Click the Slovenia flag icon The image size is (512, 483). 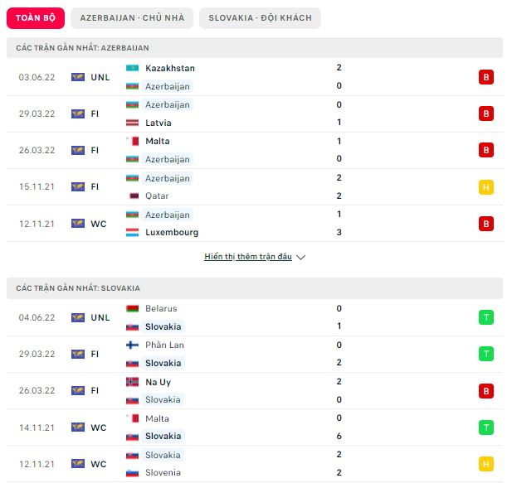tap(132, 472)
